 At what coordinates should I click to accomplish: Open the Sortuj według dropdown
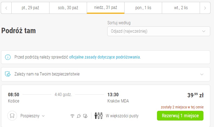point(159,31)
